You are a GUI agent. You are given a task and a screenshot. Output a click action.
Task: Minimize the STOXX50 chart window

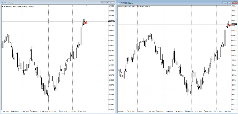[x=225, y=3]
